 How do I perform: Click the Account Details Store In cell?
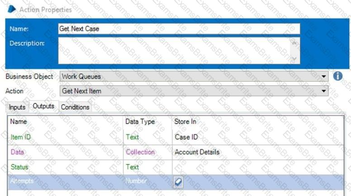coord(197,152)
